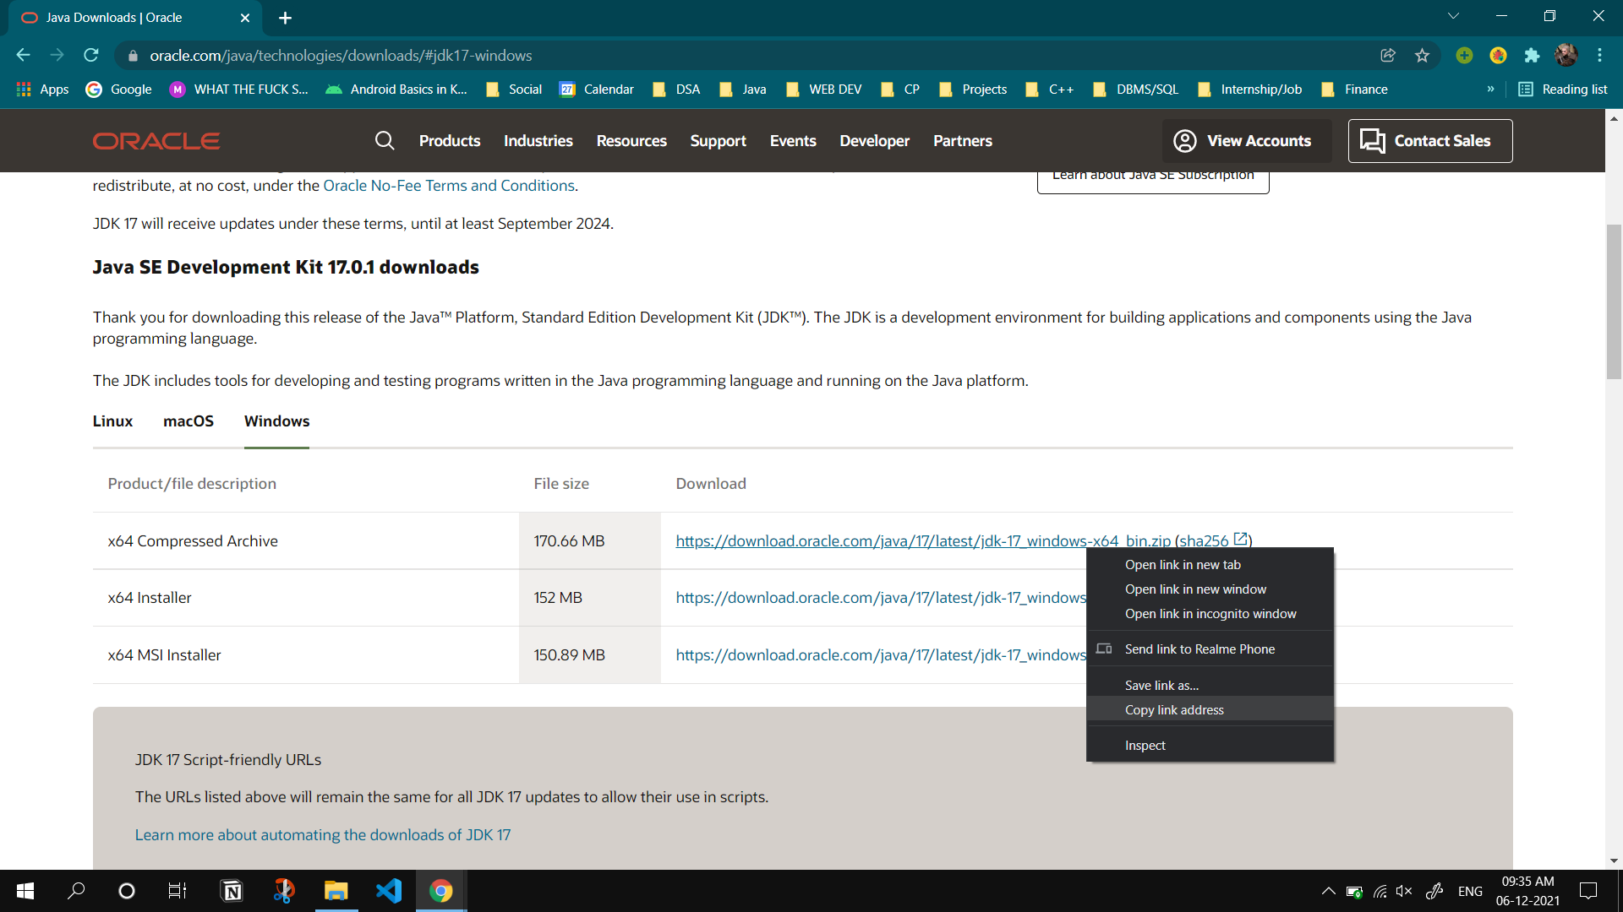This screenshot has width=1623, height=912.
Task: Open the Projects bookmarks folder
Action: pyautogui.click(x=973, y=89)
